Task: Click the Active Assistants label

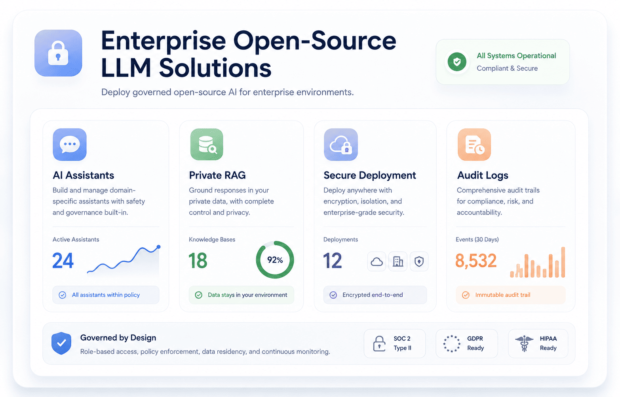Action: 76,239
